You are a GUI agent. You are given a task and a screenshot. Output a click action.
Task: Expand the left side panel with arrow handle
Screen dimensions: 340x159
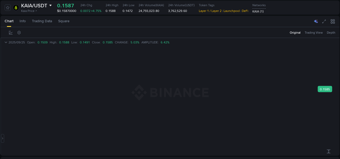2,138
